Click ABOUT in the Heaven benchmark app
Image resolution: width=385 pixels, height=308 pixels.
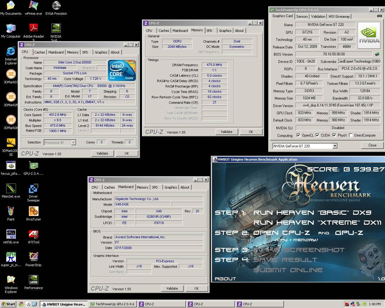(x=225, y=279)
